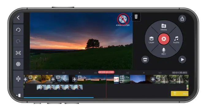Tap the 00:00:43.200 playhead time
The height and width of the screenshot is (110, 206).
(x=106, y=72)
